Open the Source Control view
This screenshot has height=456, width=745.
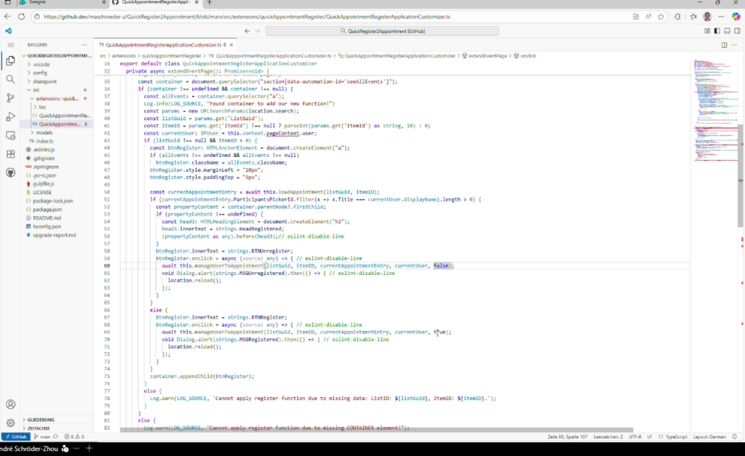[10, 97]
